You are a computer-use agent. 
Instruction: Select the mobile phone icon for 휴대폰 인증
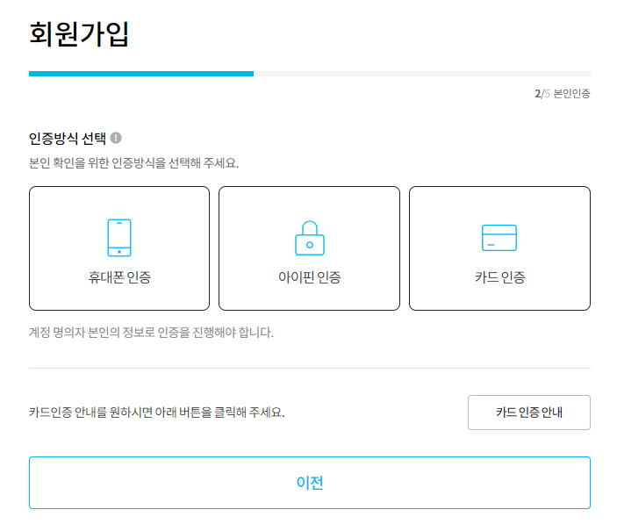119,238
